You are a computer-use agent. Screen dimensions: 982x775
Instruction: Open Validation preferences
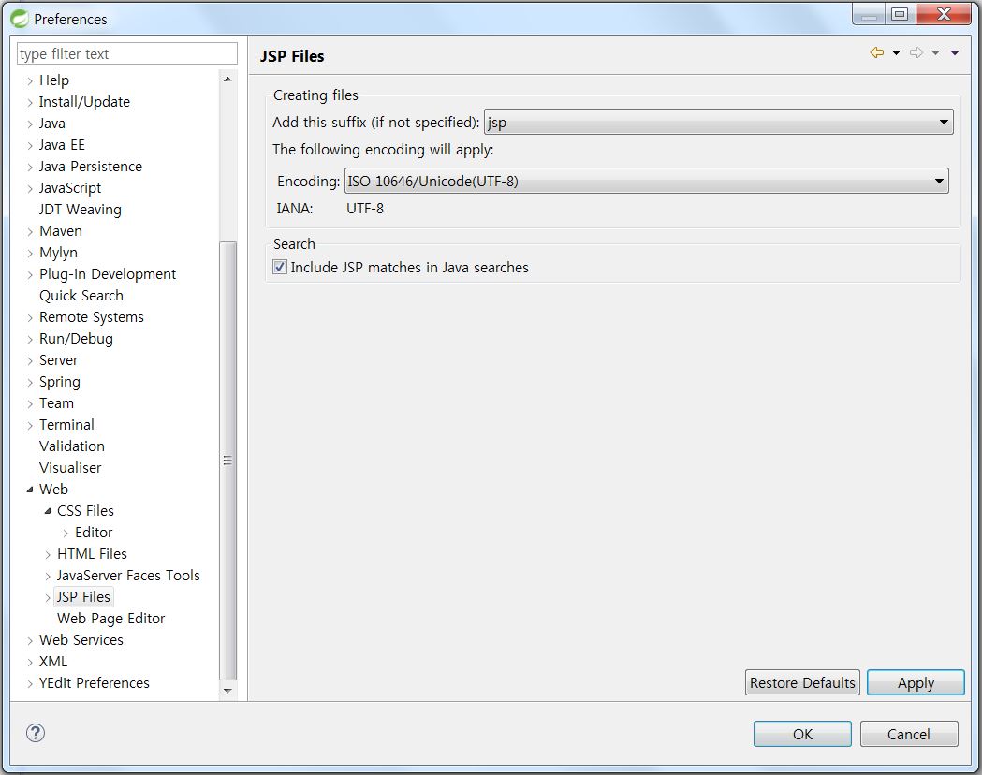(71, 446)
